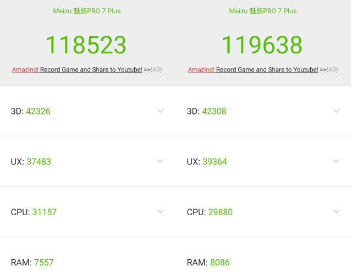Click the RAM: 8086 result

tap(208, 262)
